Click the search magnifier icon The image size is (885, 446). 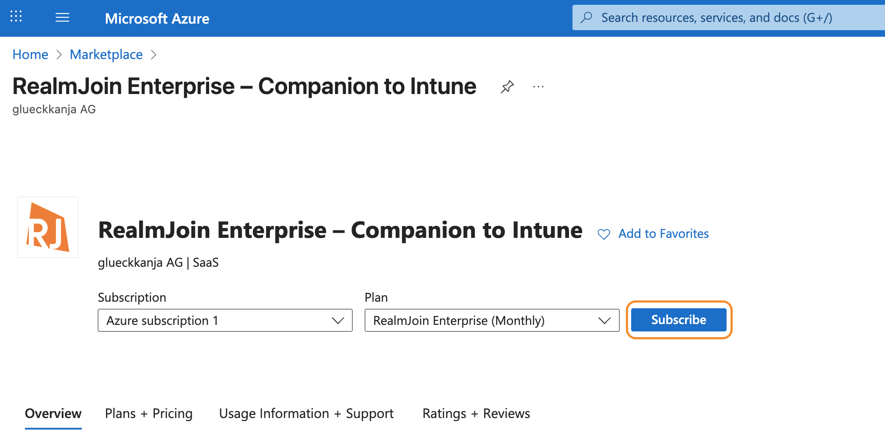pos(586,17)
